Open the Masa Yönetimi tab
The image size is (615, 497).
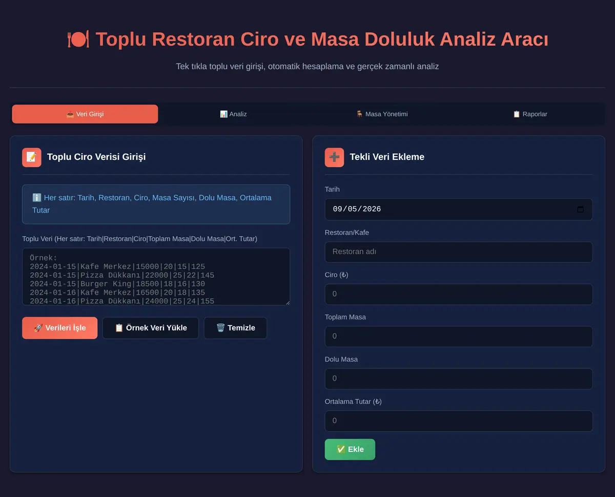pyautogui.click(x=382, y=114)
